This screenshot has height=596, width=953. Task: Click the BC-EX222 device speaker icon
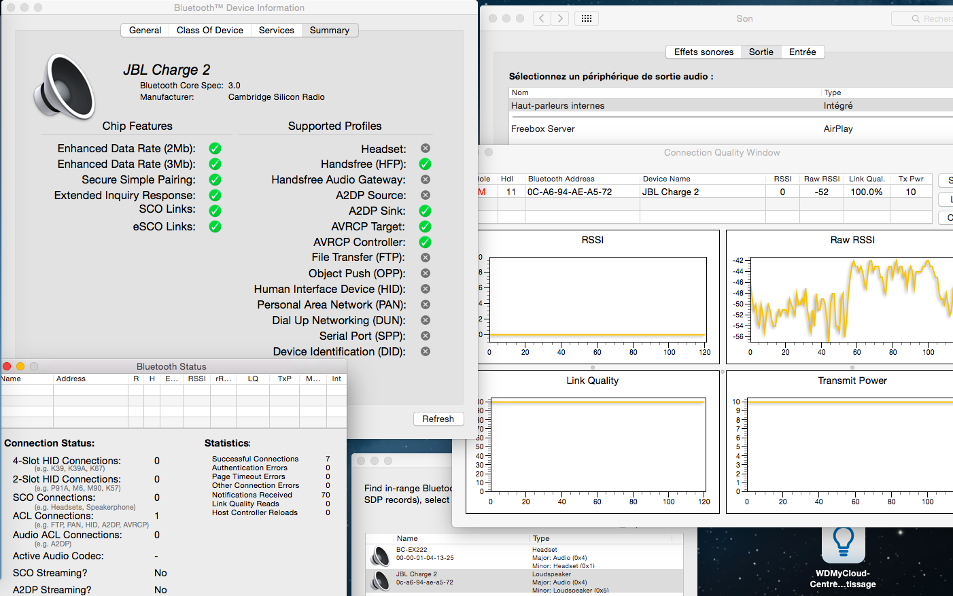click(379, 557)
